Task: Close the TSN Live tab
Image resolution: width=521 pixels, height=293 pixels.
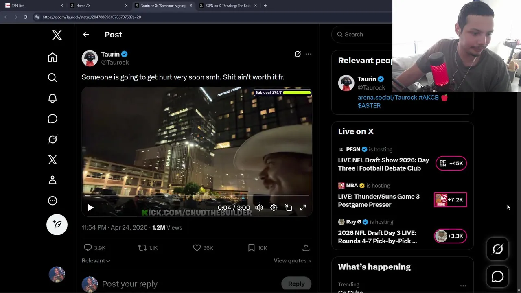Action: coord(62,6)
